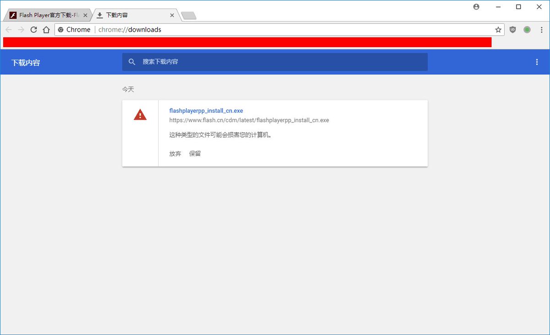Click the red notification bar
550x335 pixels.
click(x=247, y=42)
